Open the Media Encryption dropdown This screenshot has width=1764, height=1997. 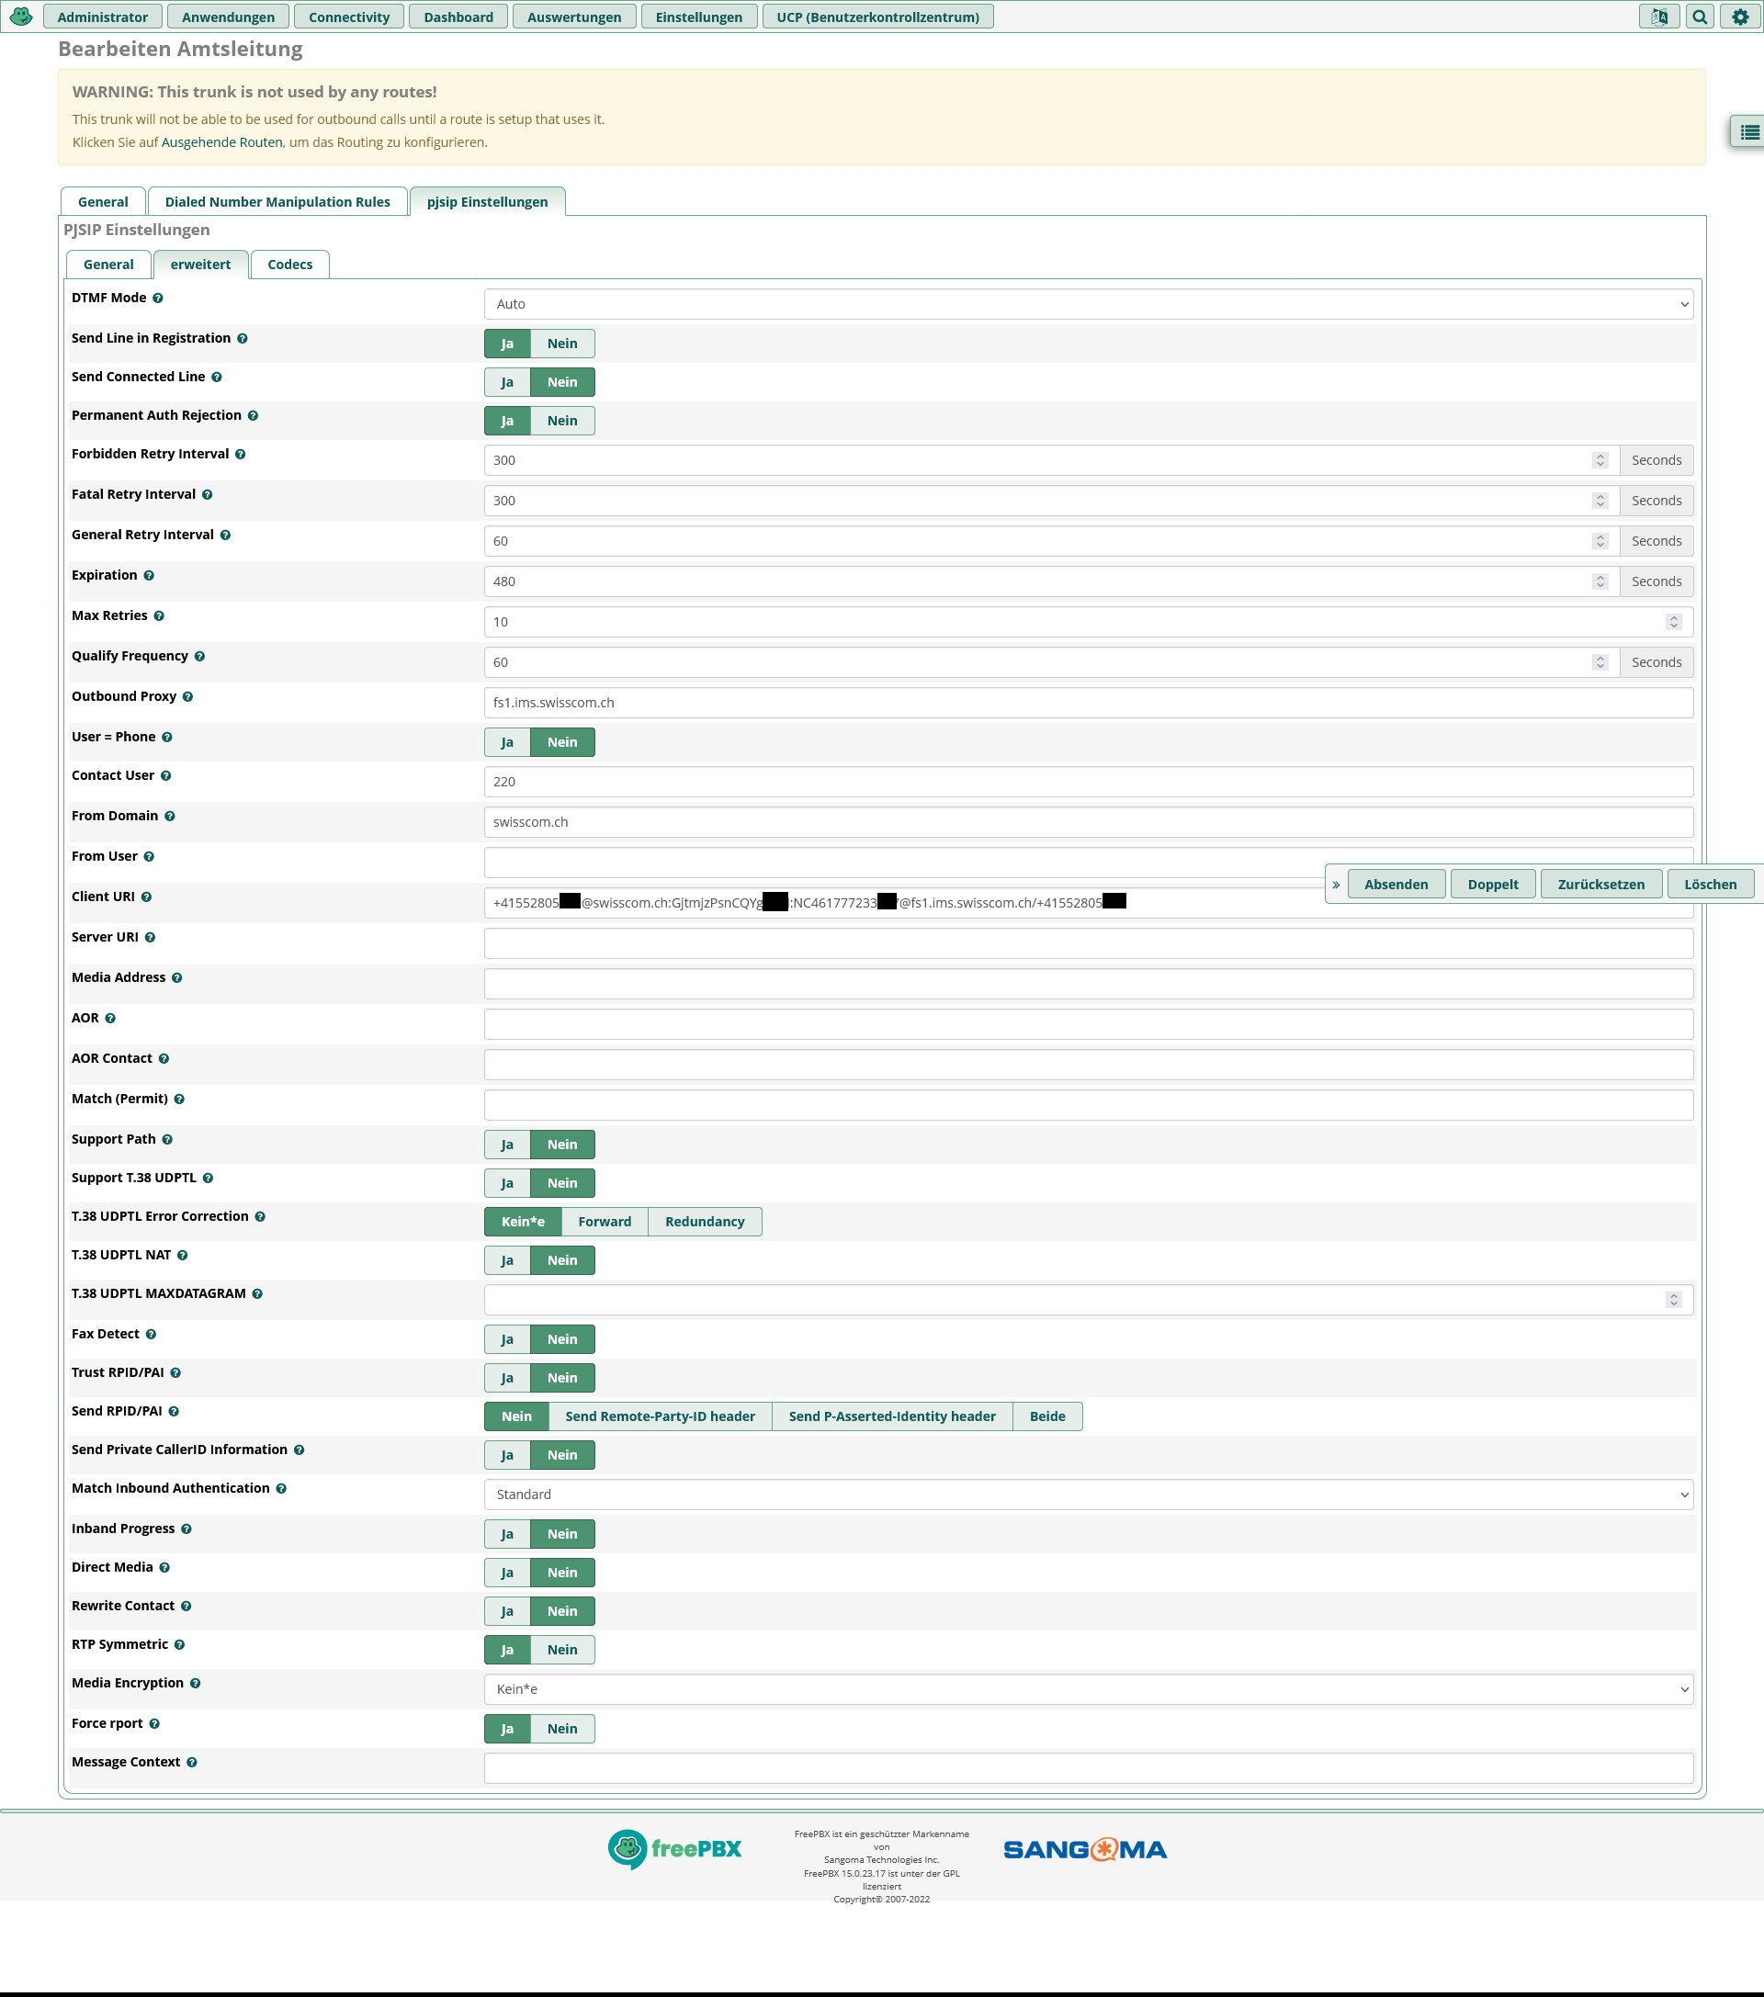click(1088, 1688)
